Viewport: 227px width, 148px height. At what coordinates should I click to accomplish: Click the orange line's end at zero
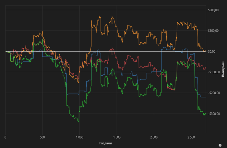(x=205, y=50)
